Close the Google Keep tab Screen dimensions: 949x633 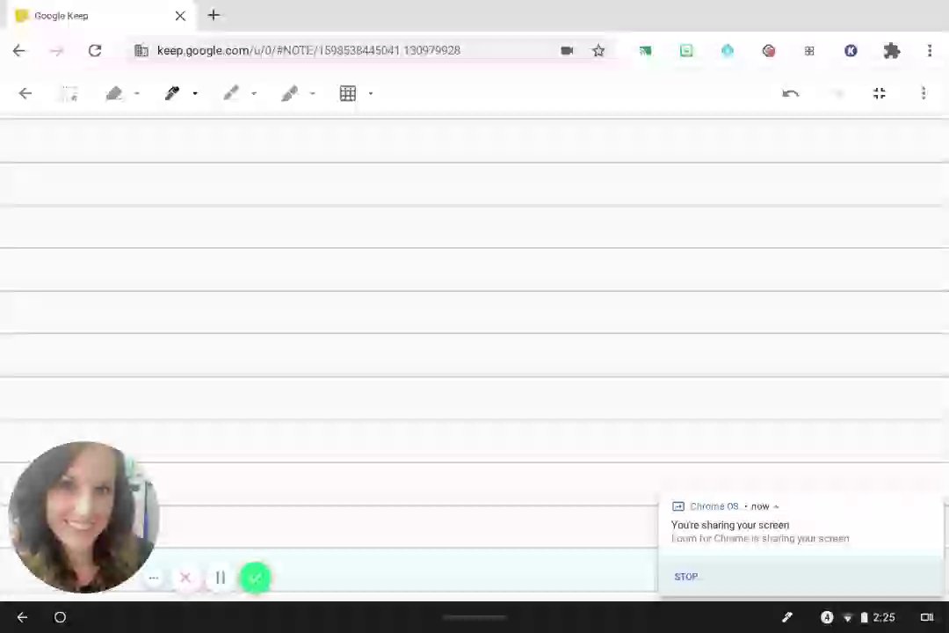click(180, 16)
